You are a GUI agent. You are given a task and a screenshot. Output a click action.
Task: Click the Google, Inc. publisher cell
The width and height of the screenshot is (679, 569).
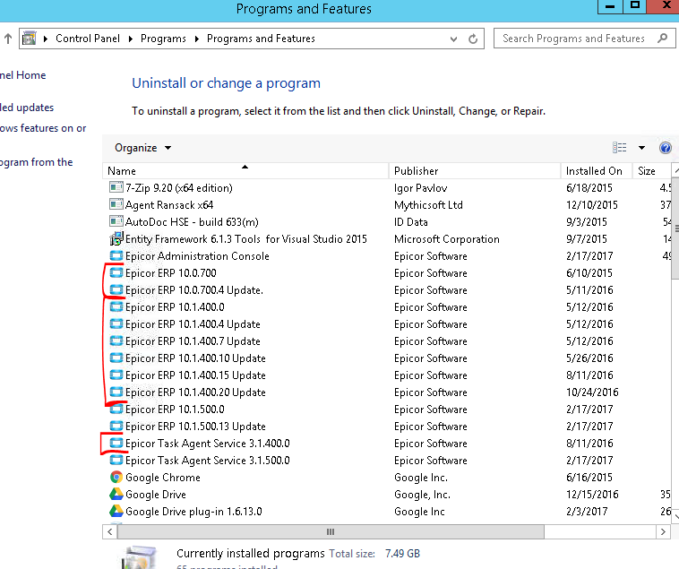pos(422,495)
